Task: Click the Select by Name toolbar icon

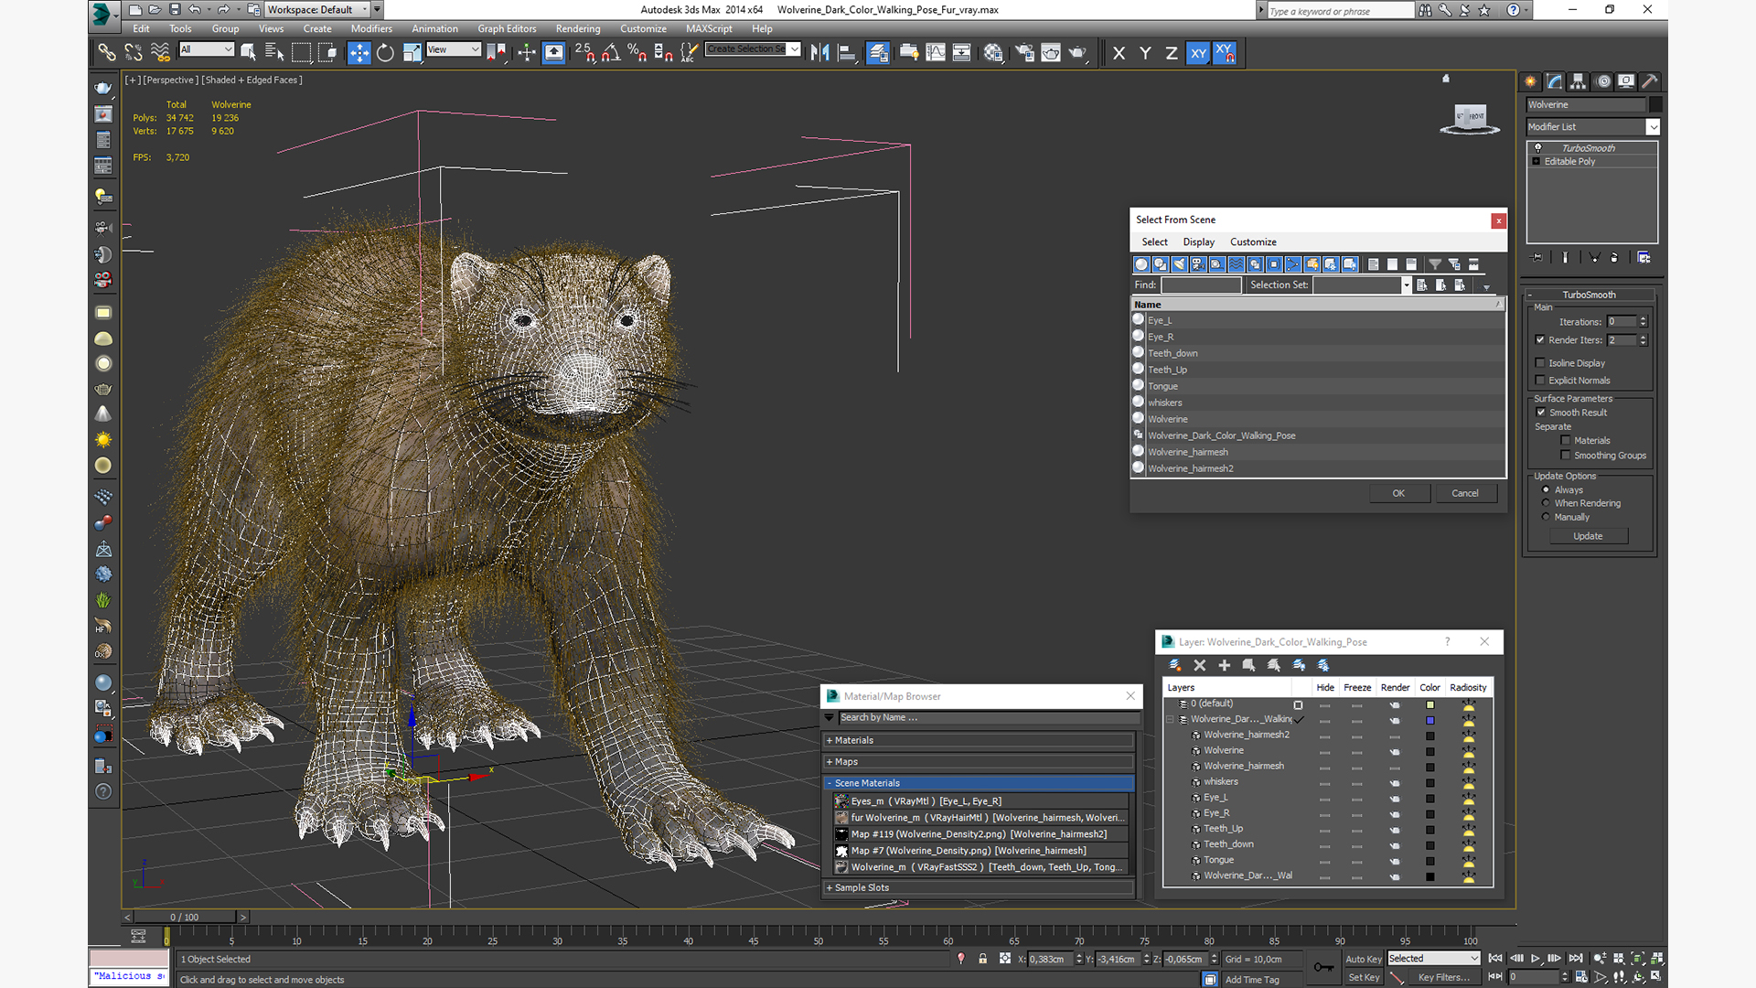Action: [273, 53]
